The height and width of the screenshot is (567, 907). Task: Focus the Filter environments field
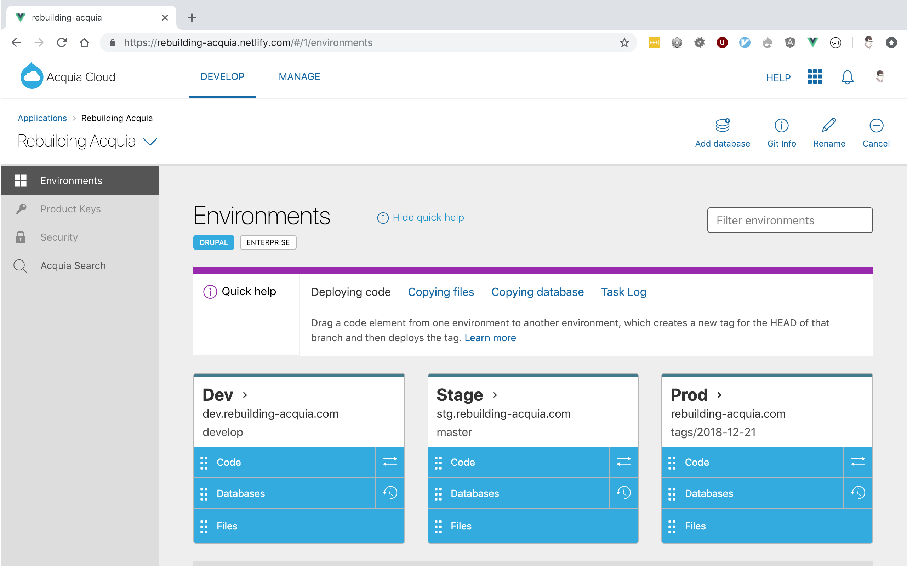click(x=789, y=220)
